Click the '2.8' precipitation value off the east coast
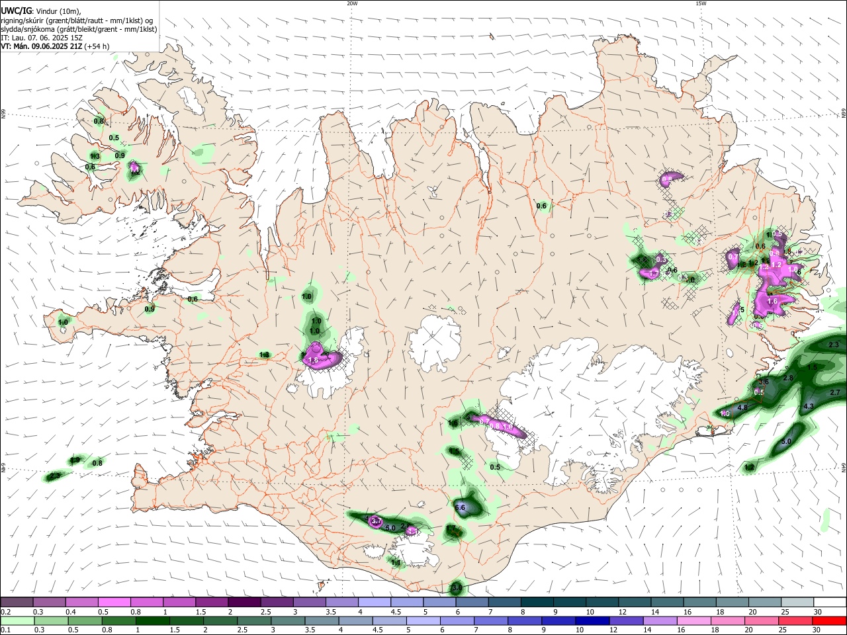This screenshot has height=635, width=847. coord(788,378)
